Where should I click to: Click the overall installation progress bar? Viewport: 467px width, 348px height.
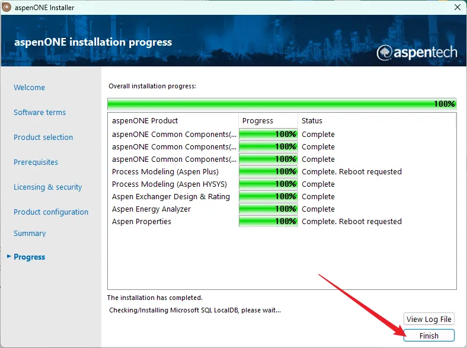click(282, 104)
